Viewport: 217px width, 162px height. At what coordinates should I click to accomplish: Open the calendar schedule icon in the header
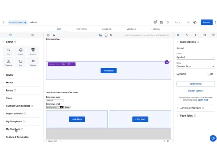point(161,22)
